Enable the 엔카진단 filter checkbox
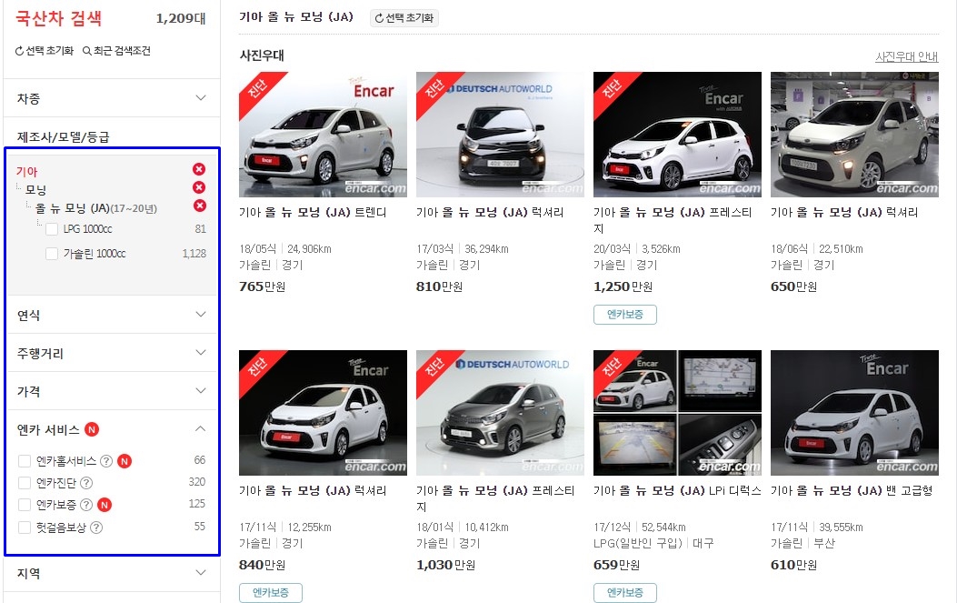The image size is (957, 603). (25, 483)
